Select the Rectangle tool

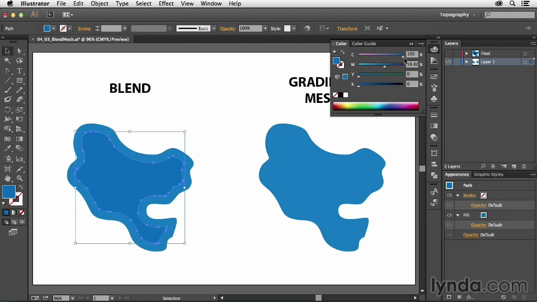tap(20, 81)
